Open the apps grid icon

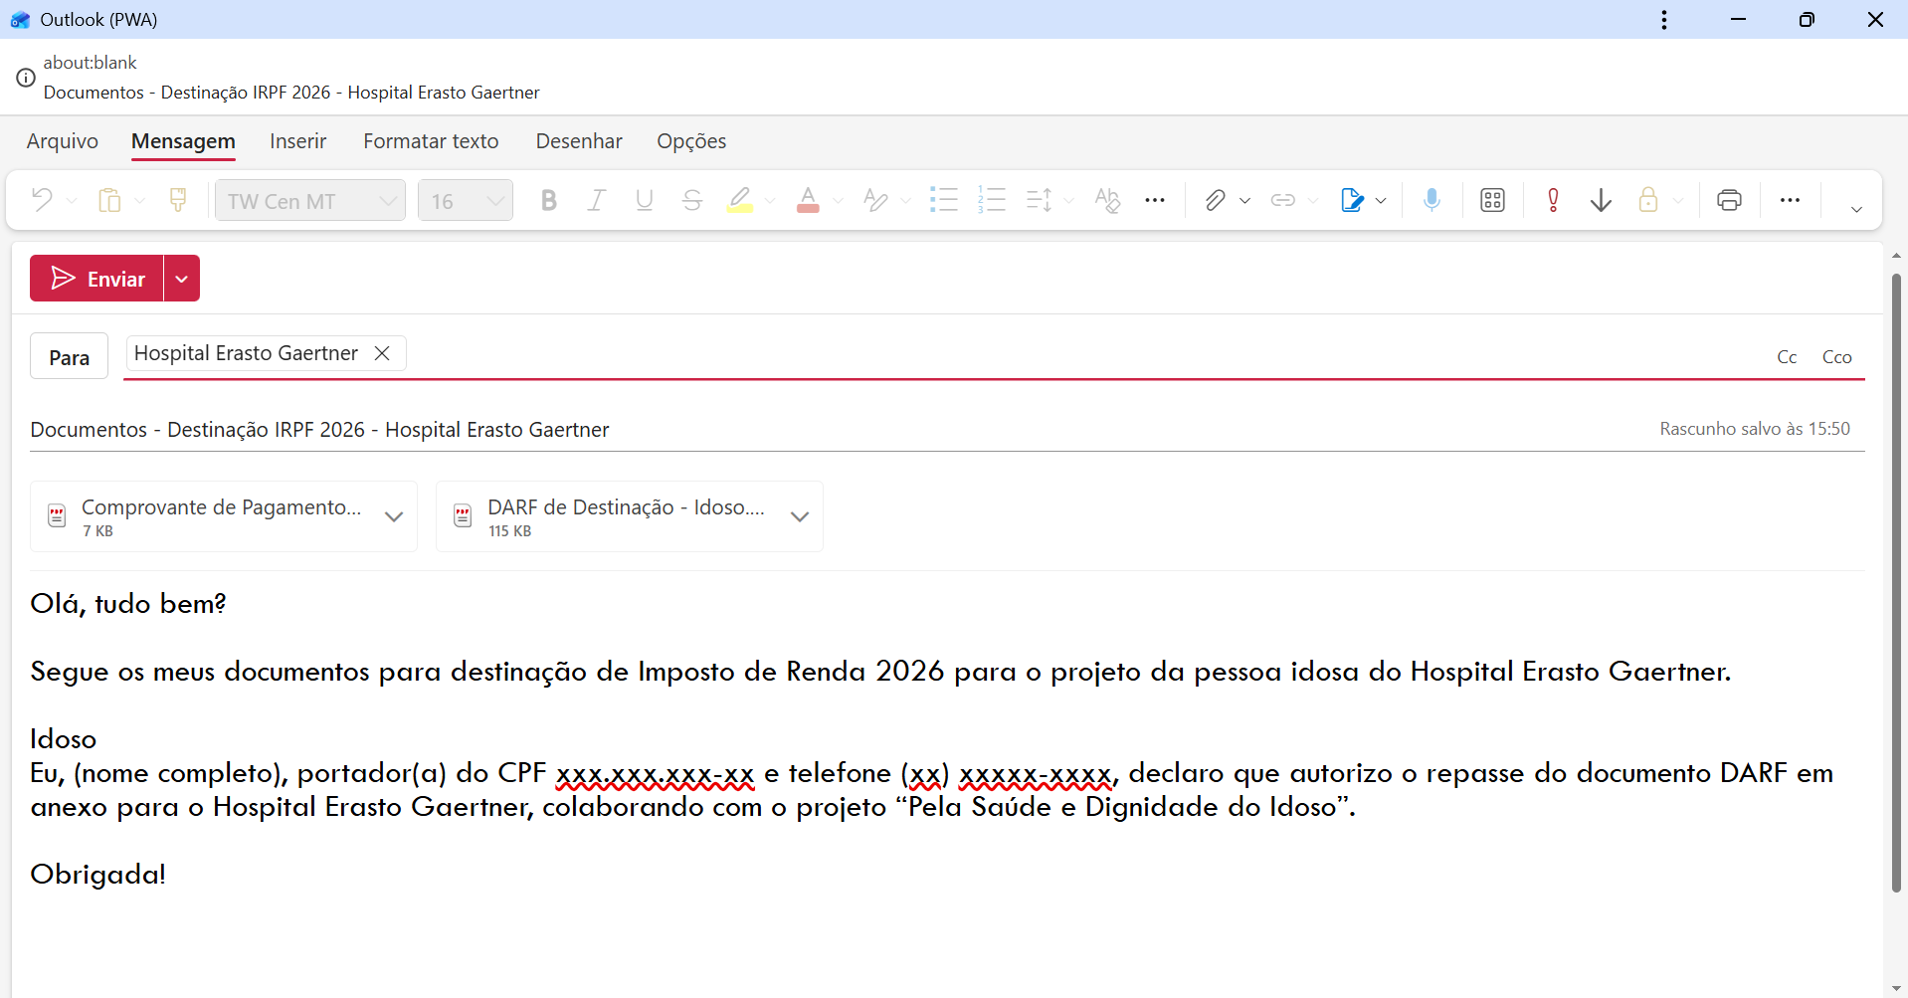tap(1492, 200)
